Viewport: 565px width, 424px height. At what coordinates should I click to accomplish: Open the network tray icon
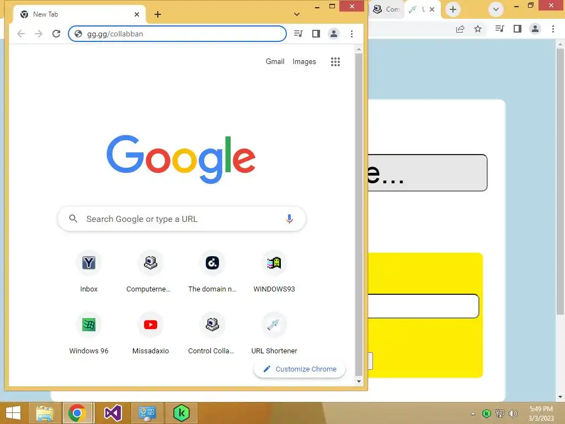click(x=500, y=414)
